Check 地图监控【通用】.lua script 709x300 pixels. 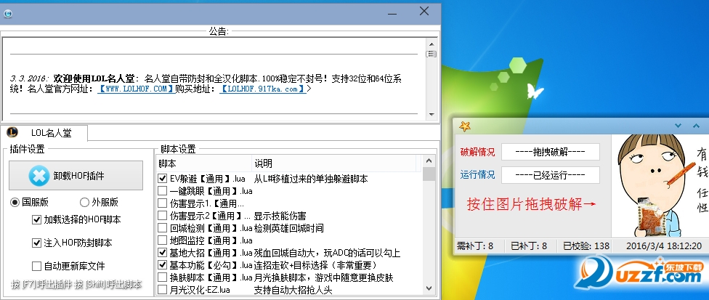pos(162,240)
